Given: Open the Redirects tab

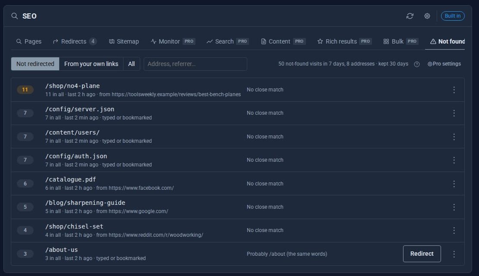Looking at the screenshot, I should [x=75, y=41].
